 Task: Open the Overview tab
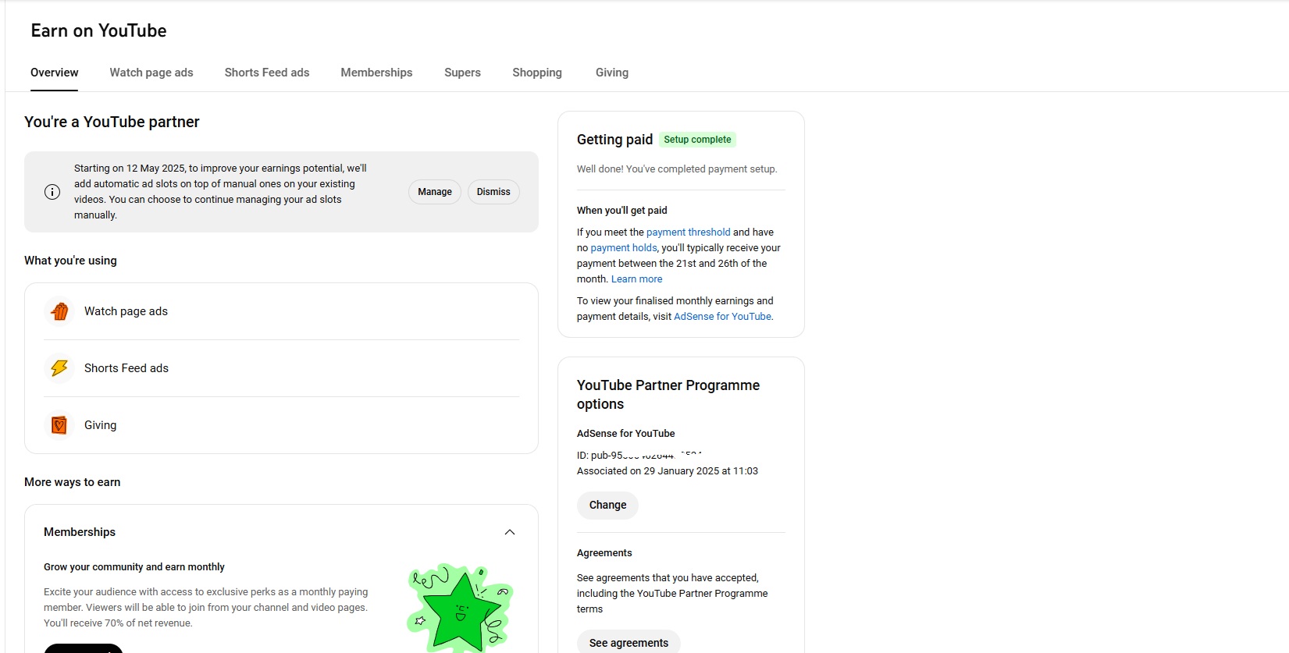tap(55, 73)
